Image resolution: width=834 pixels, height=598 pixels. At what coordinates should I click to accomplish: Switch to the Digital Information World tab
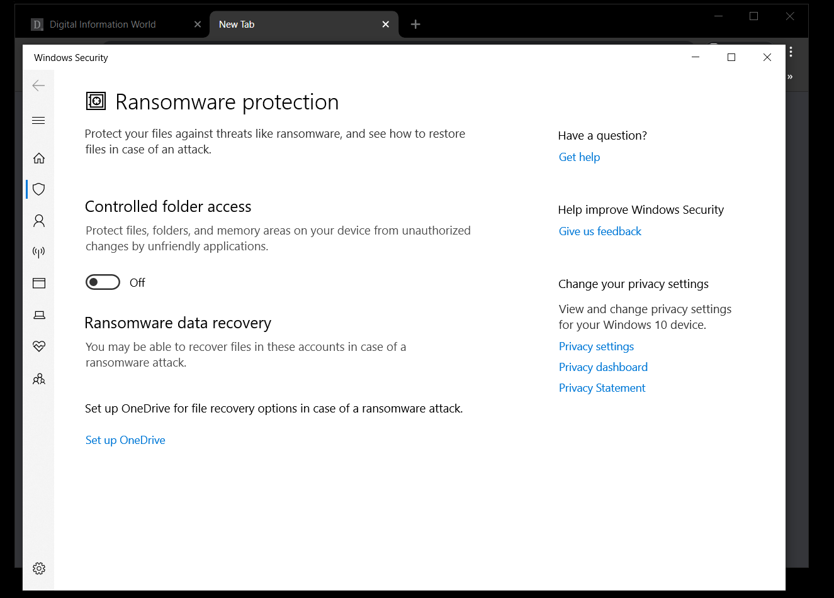pos(103,24)
